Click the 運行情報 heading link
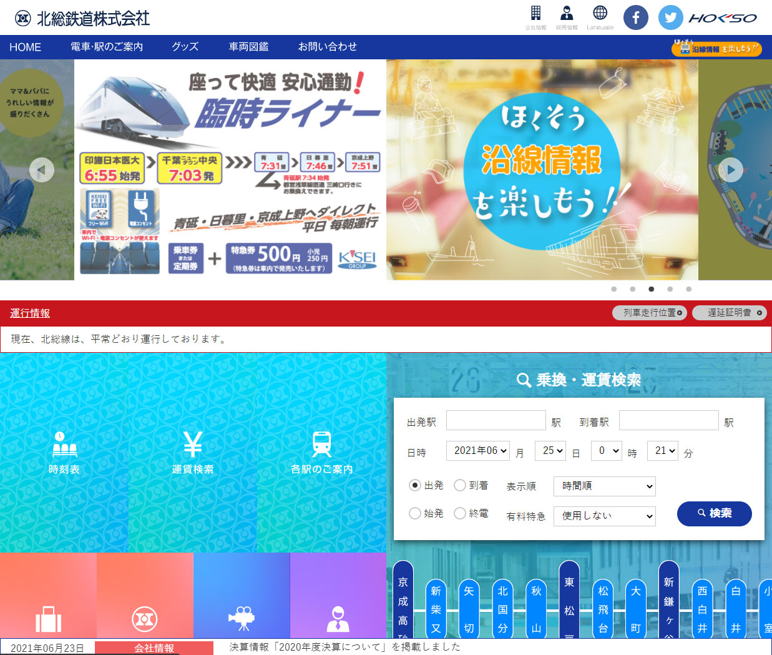This screenshot has height=655, width=772. pos(30,313)
